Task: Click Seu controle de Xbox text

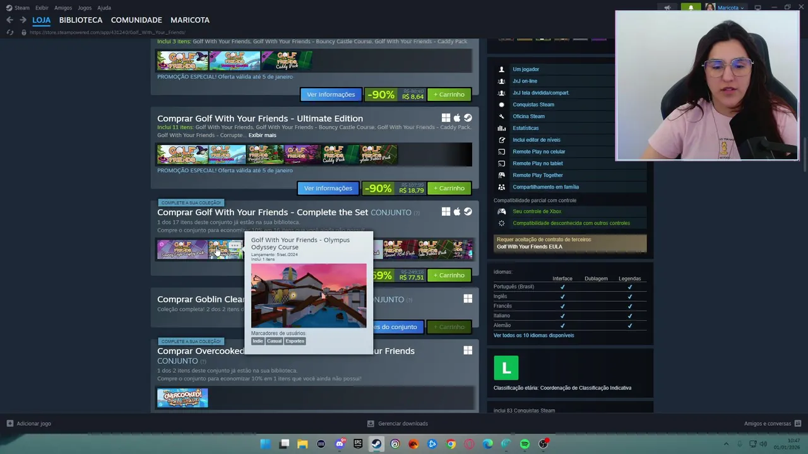Action: click(x=537, y=211)
